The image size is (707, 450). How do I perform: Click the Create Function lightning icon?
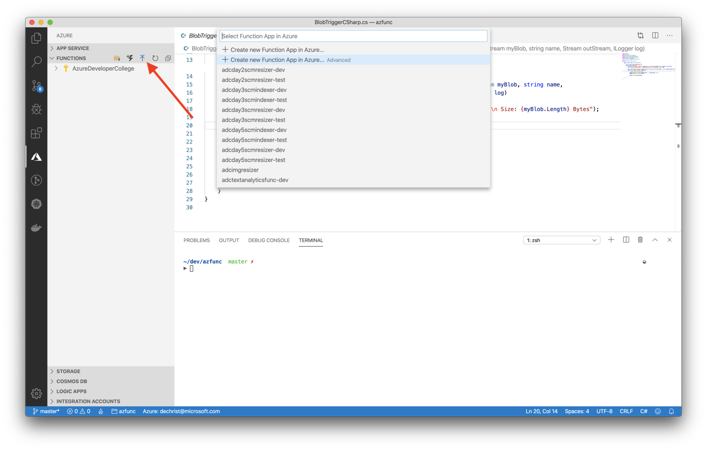[129, 58]
